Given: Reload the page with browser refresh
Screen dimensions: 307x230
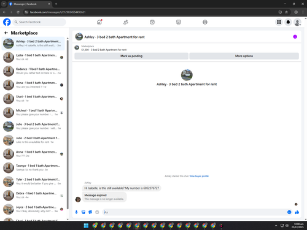Looking at the screenshot, I should [x=18, y=12].
